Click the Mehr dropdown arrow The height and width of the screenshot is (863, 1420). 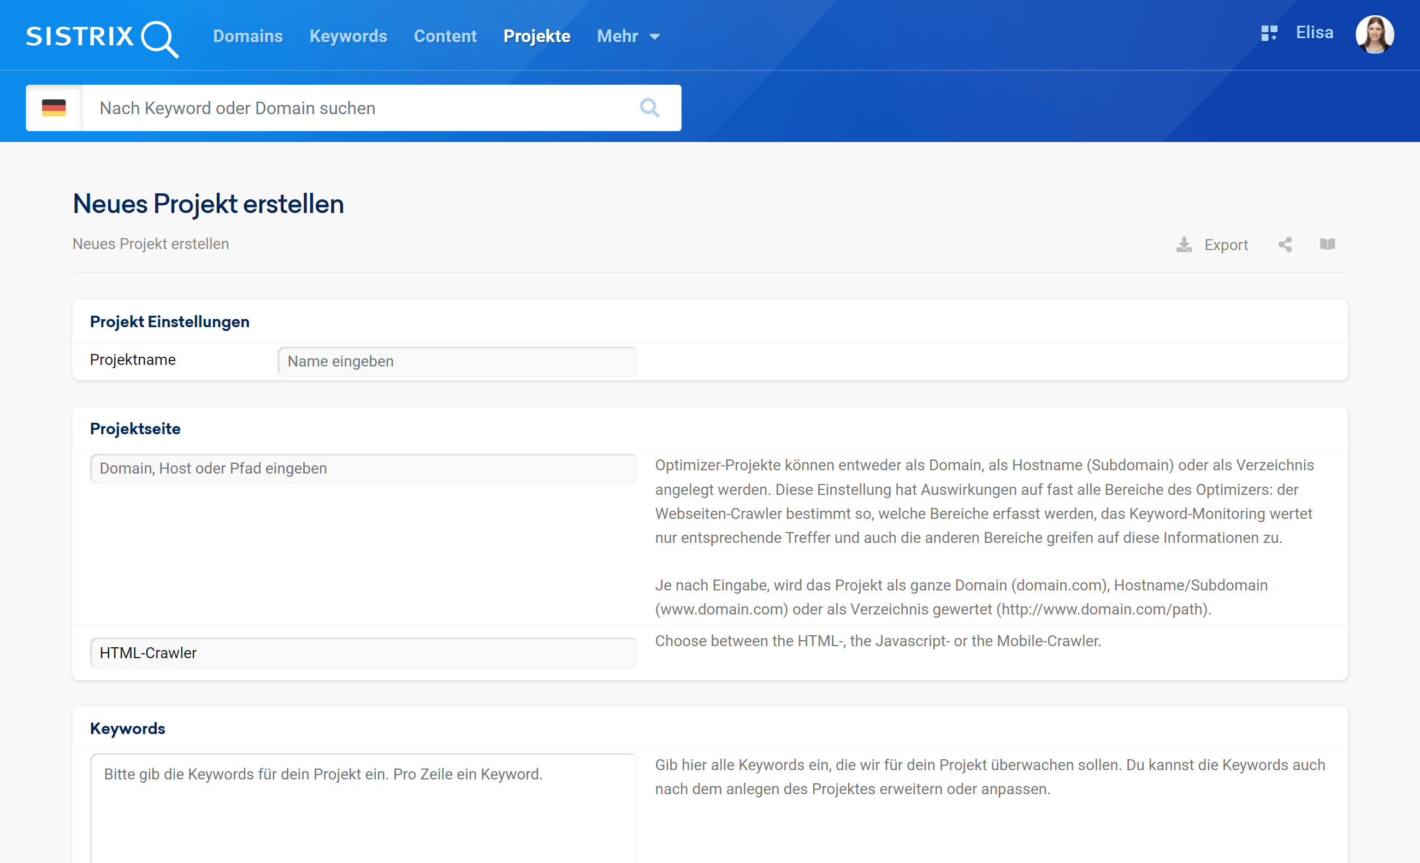click(655, 37)
